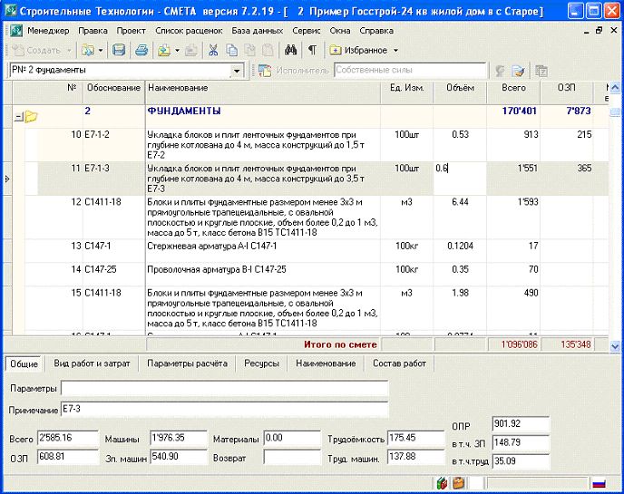The image size is (624, 494).
Task: Open the База данных menu
Action: coord(257,31)
